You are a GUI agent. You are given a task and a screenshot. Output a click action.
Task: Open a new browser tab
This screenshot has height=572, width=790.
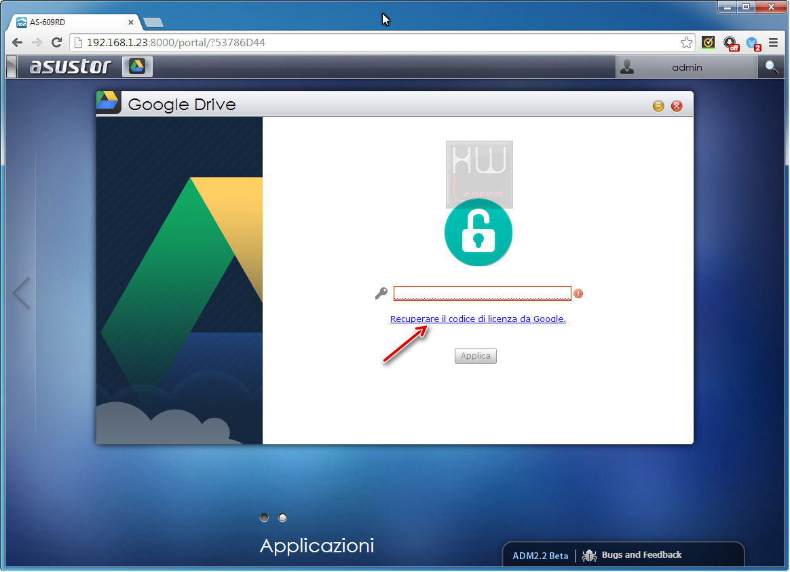coord(153,22)
